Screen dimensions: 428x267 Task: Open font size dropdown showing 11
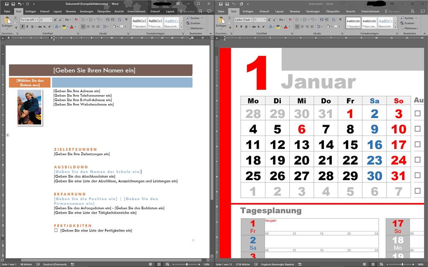pos(265,20)
